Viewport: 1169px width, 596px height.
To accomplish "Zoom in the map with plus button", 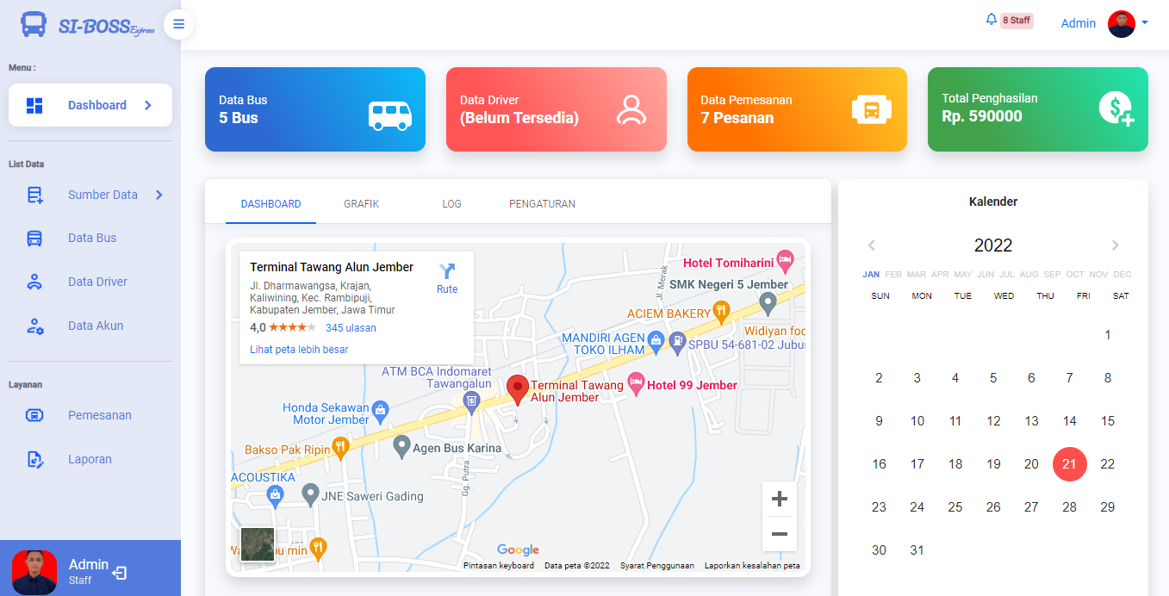I will pyautogui.click(x=779, y=499).
